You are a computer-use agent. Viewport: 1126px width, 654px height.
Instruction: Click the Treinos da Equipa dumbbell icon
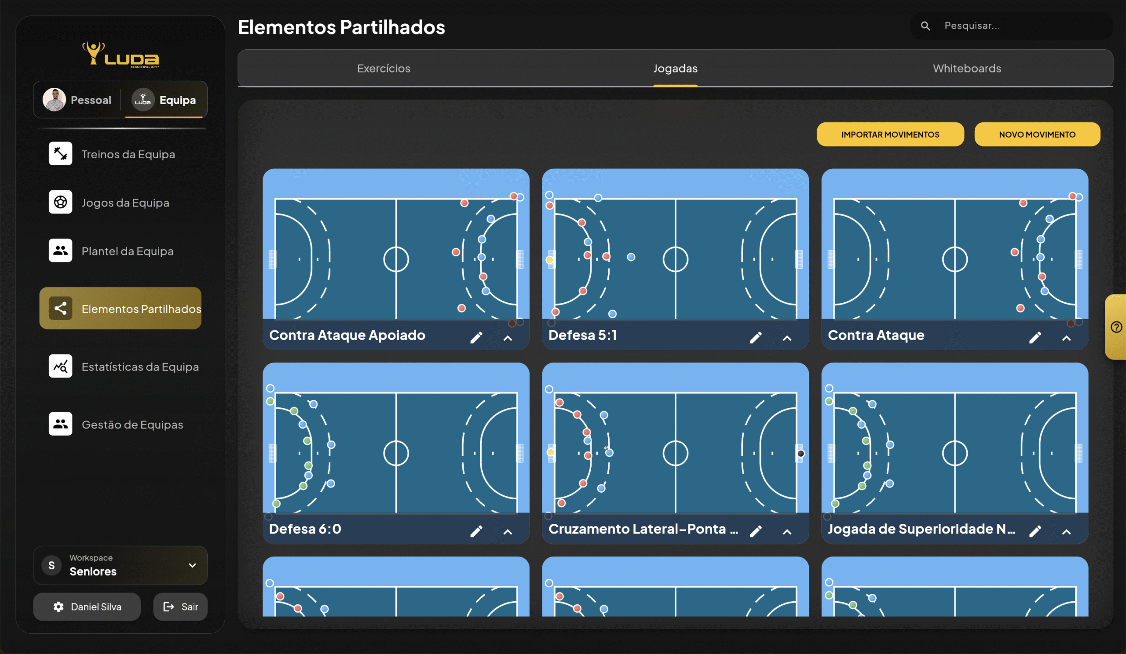60,153
